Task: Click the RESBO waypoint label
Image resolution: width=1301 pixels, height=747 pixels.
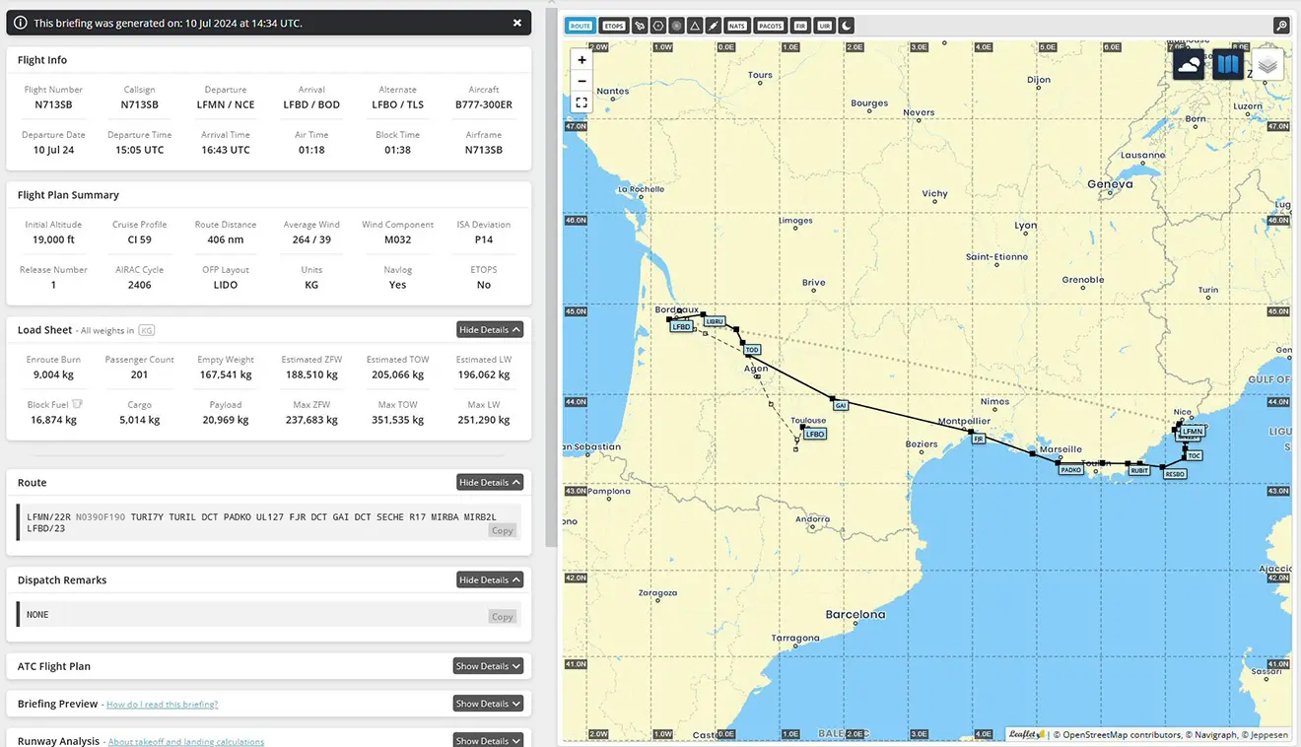Action: [1175, 474]
